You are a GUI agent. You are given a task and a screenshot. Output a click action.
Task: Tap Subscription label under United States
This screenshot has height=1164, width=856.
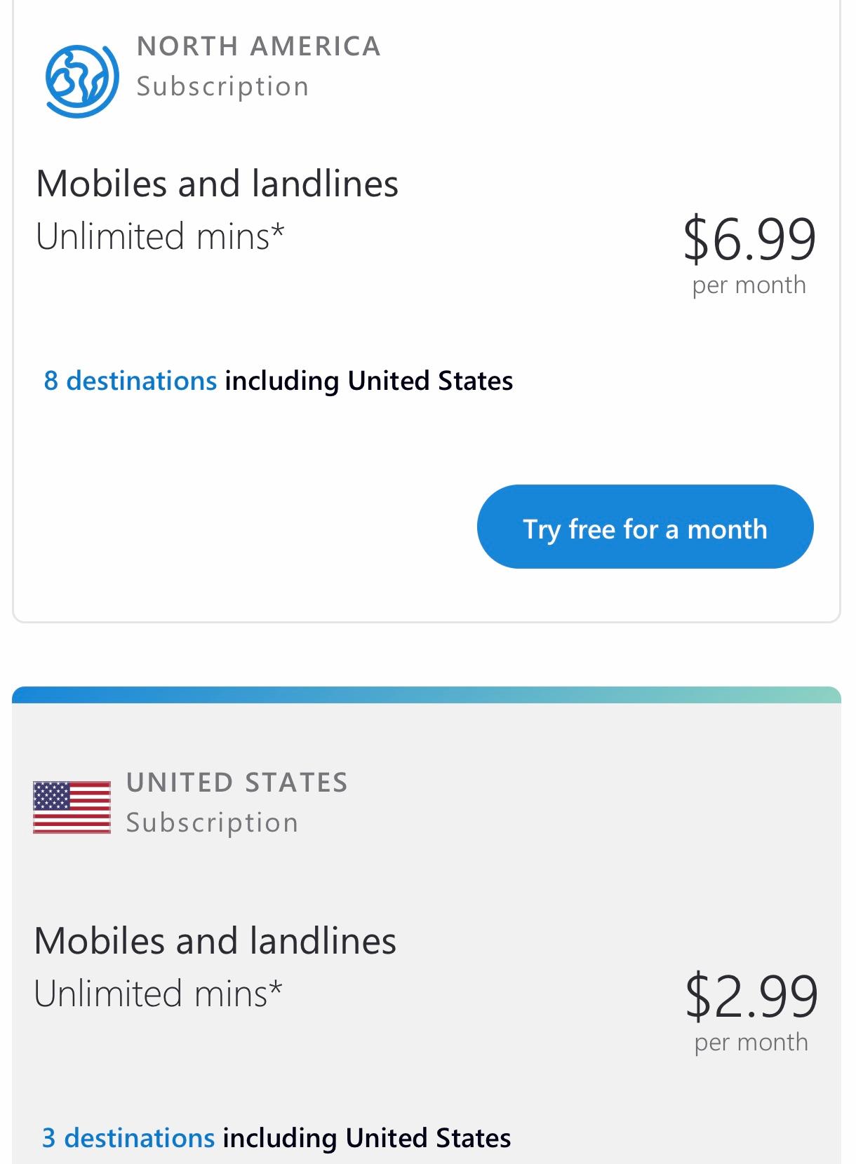click(212, 823)
